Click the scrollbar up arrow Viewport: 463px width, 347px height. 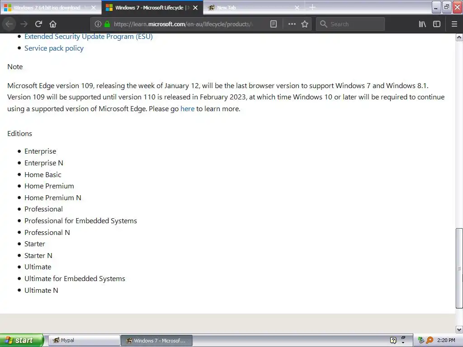459,38
